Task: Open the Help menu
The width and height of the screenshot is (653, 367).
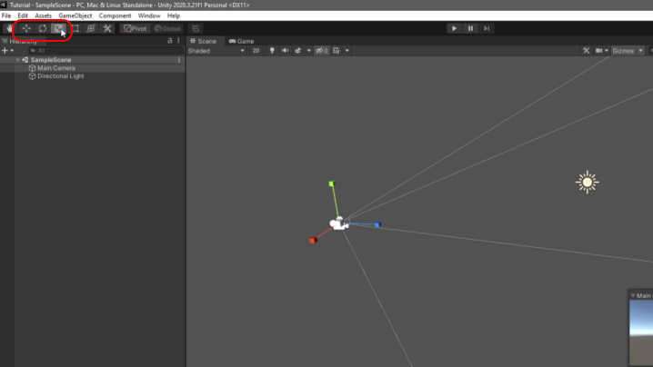Action: pos(174,15)
